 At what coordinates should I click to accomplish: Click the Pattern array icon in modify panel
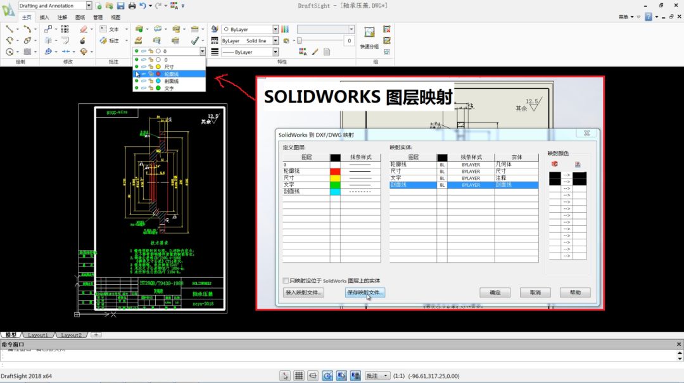click(65, 29)
